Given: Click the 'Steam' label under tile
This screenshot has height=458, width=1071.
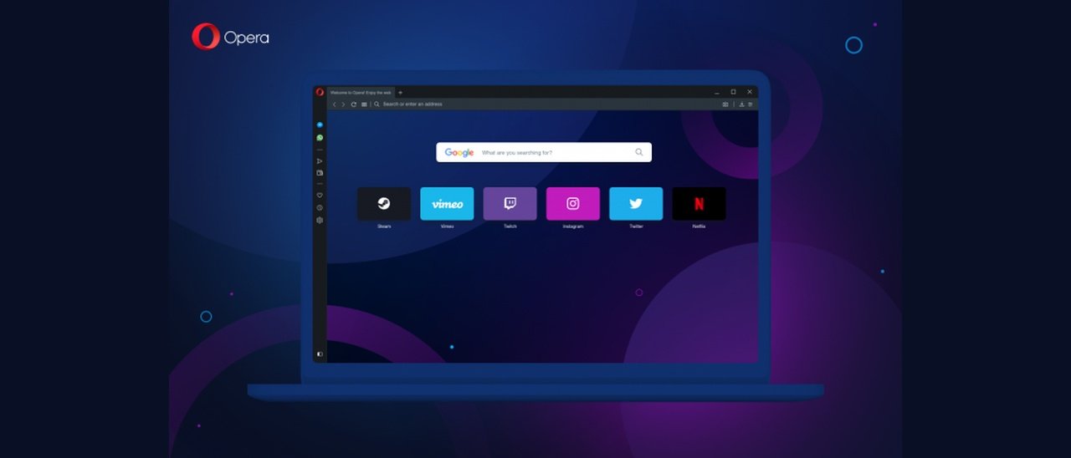Looking at the screenshot, I should [384, 226].
